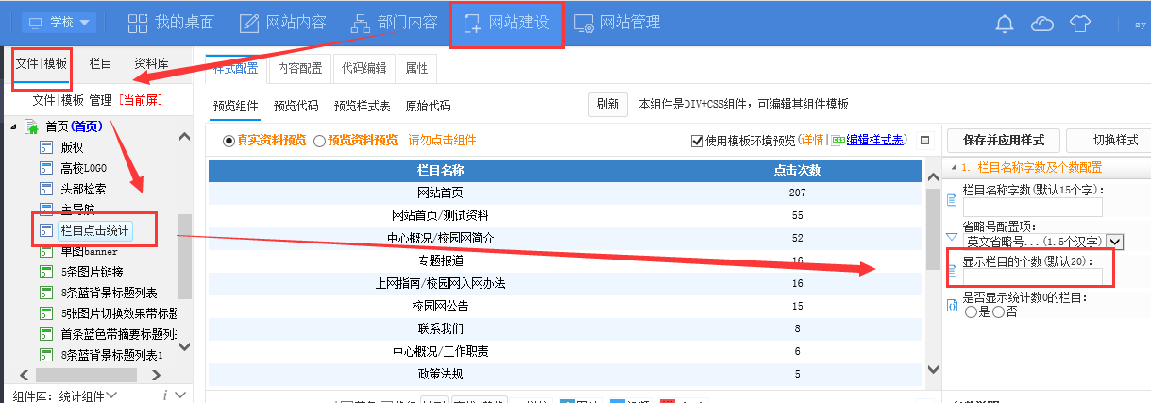This screenshot has width=1151, height=403.
Task: Click the cloud icon in header
Action: point(1042,24)
